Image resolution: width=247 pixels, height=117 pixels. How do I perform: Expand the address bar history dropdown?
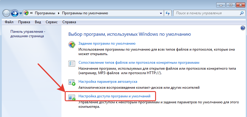[161, 13]
